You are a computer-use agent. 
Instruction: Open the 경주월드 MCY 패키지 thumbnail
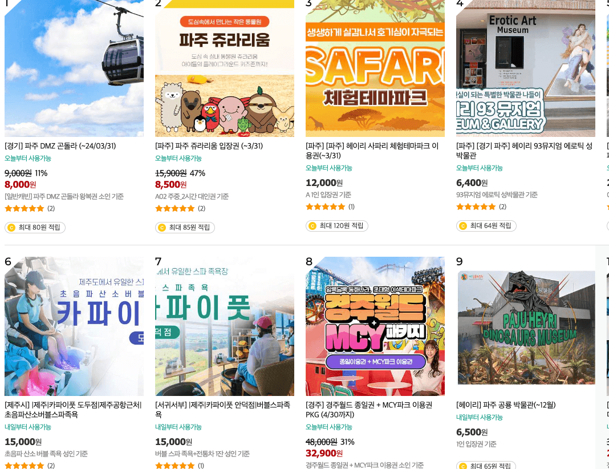[375, 326]
